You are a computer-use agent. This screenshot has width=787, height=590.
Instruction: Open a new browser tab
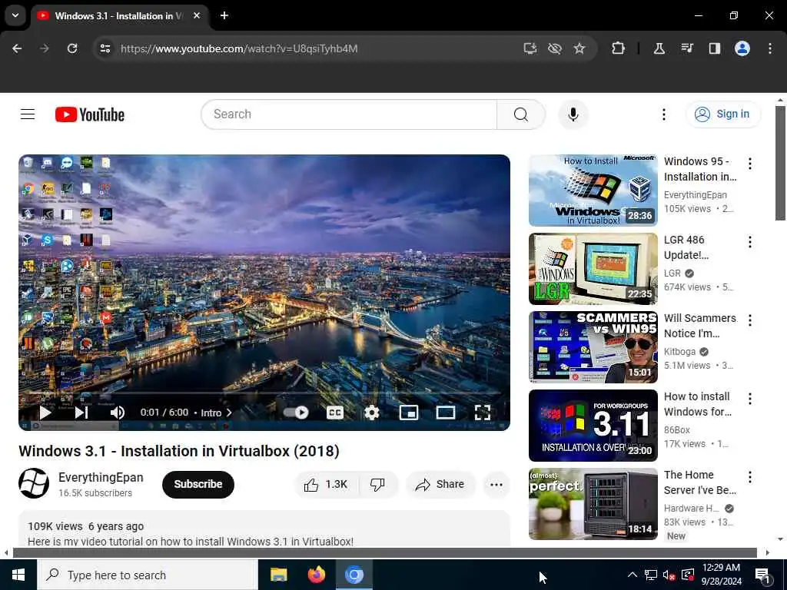tap(224, 15)
